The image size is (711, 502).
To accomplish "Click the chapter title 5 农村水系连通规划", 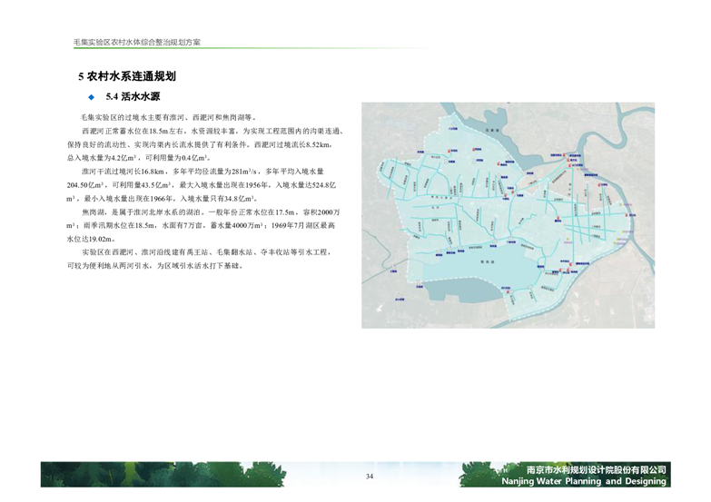I will (x=126, y=76).
